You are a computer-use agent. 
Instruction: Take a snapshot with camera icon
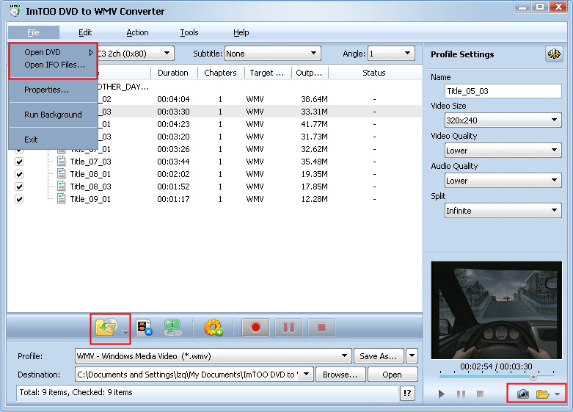point(522,394)
